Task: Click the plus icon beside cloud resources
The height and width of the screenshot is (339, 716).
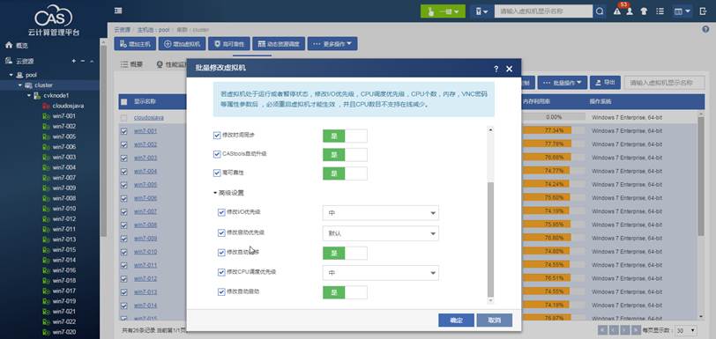Action: pyautogui.click(x=73, y=61)
